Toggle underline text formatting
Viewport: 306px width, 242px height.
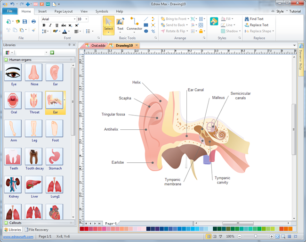[x=56, y=25]
